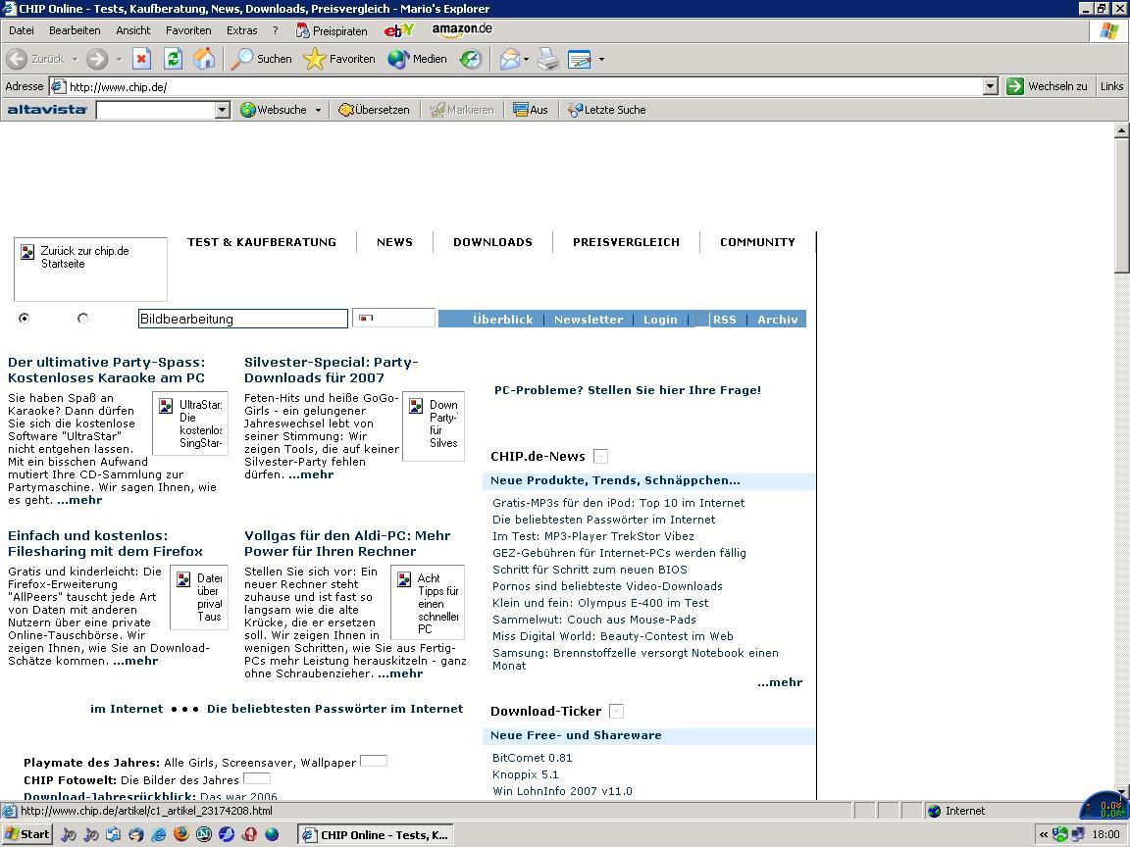The height and width of the screenshot is (847, 1130).
Task: Click Letzte Suche in Altavista toolbar
Action: pyautogui.click(x=607, y=110)
